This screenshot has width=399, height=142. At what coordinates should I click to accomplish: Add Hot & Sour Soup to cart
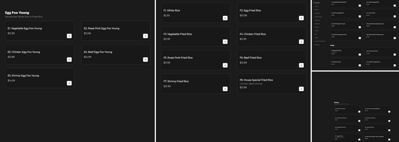(394, 54)
